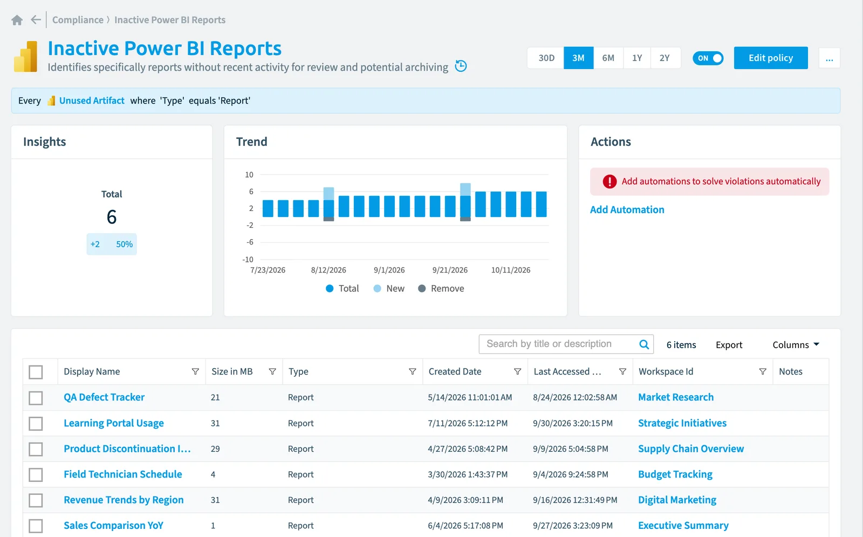Open the history clock icon beside description
Screen dimensions: 863x537
(461, 66)
